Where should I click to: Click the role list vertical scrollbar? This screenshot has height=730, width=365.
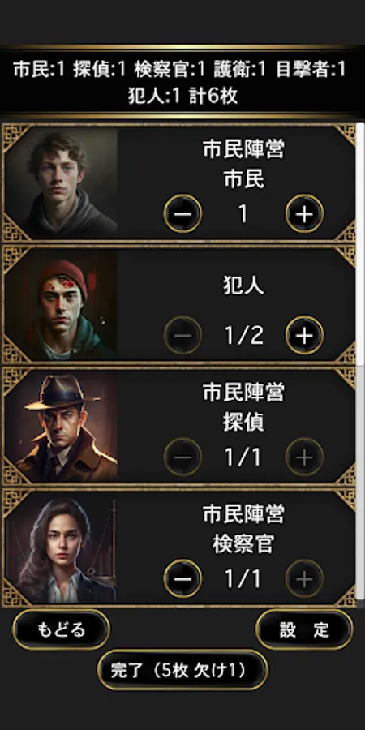[x=360, y=363]
